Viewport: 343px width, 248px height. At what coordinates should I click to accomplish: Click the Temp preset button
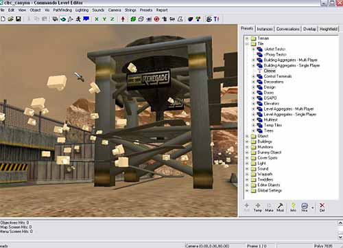pos(258,207)
